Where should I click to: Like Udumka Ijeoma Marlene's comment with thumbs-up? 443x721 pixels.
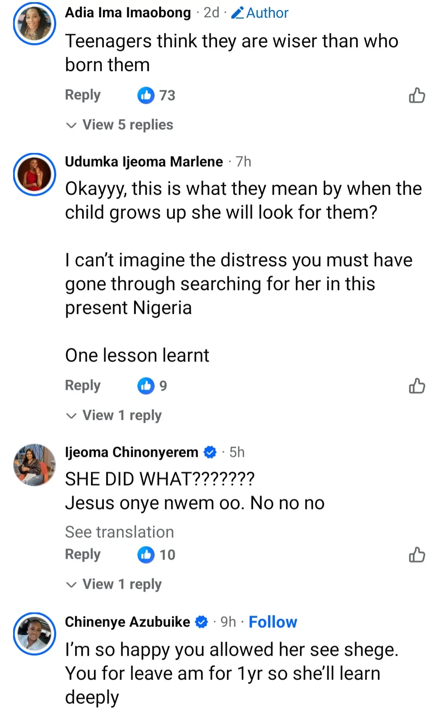point(417,386)
